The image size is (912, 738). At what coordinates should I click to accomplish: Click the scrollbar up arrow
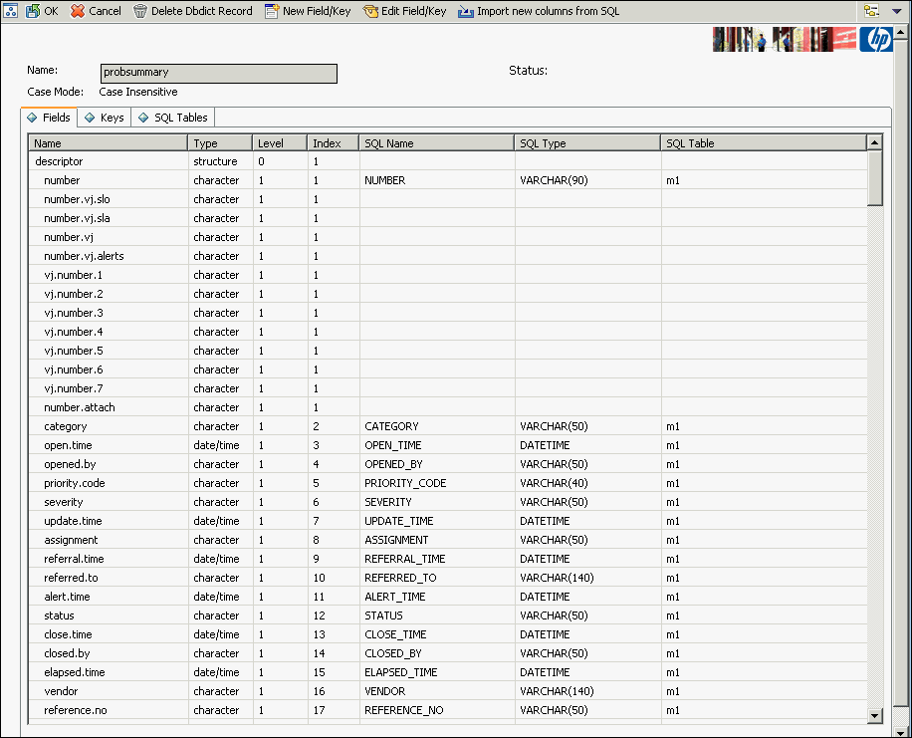tap(875, 141)
